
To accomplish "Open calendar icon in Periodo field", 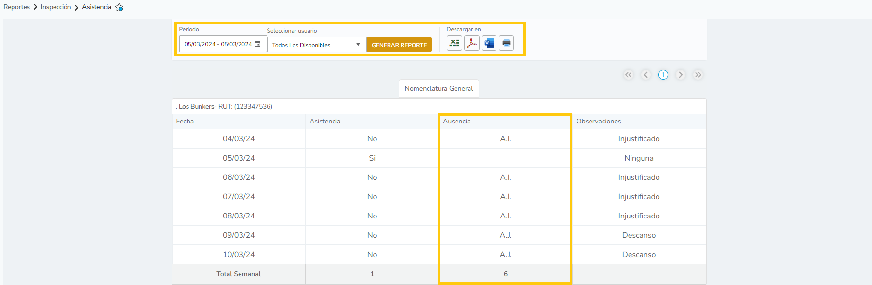I will pos(257,44).
